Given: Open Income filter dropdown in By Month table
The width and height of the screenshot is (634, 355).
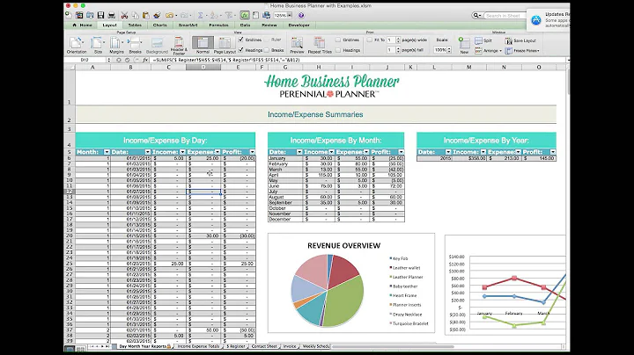Looking at the screenshot, I should click(x=332, y=152).
